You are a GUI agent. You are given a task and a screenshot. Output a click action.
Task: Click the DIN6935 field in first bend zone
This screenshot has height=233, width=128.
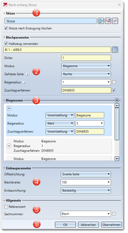(90, 132)
